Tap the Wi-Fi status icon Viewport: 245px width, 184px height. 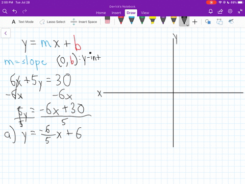pos(220,3)
